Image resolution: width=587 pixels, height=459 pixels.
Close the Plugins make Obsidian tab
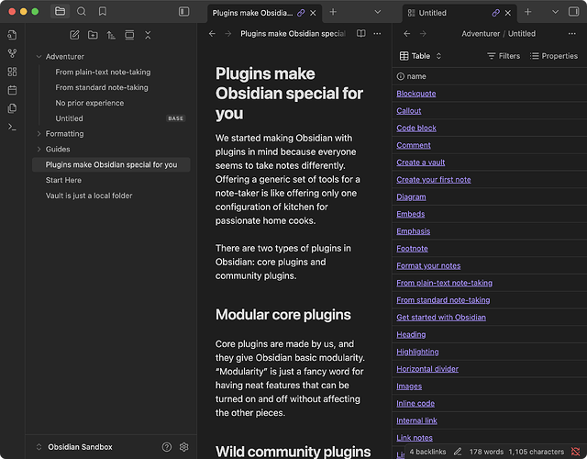313,13
